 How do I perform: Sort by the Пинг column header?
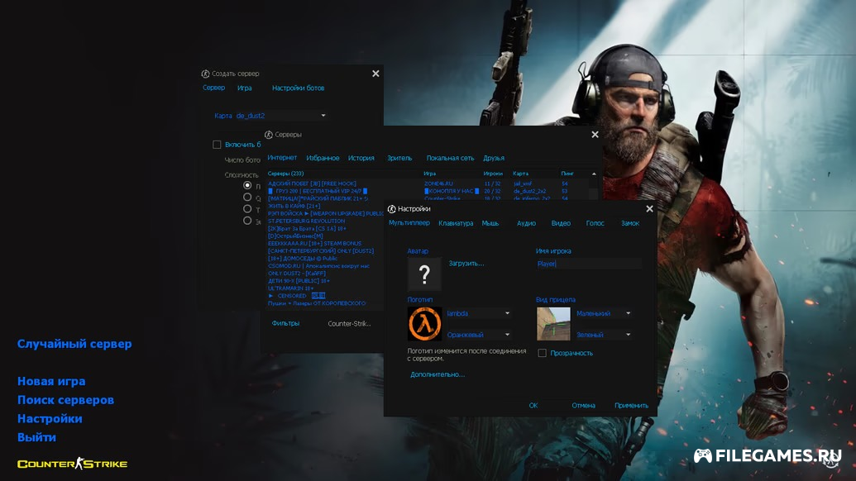567,174
